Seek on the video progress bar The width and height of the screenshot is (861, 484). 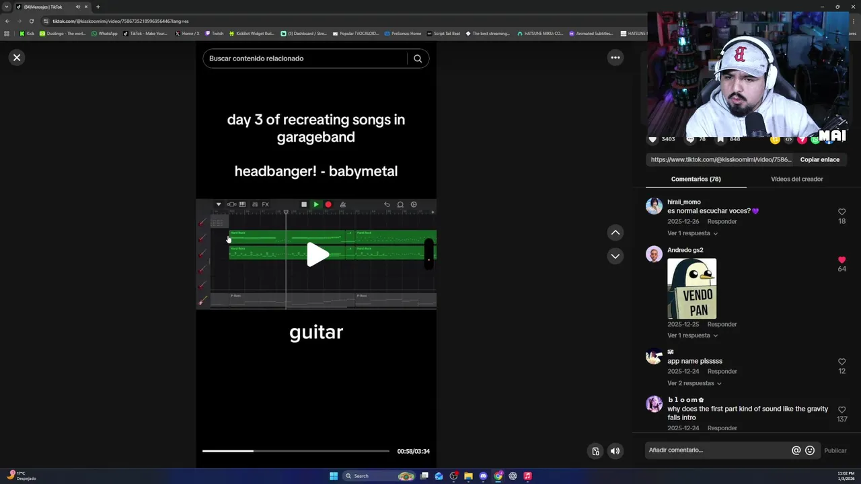(295, 451)
